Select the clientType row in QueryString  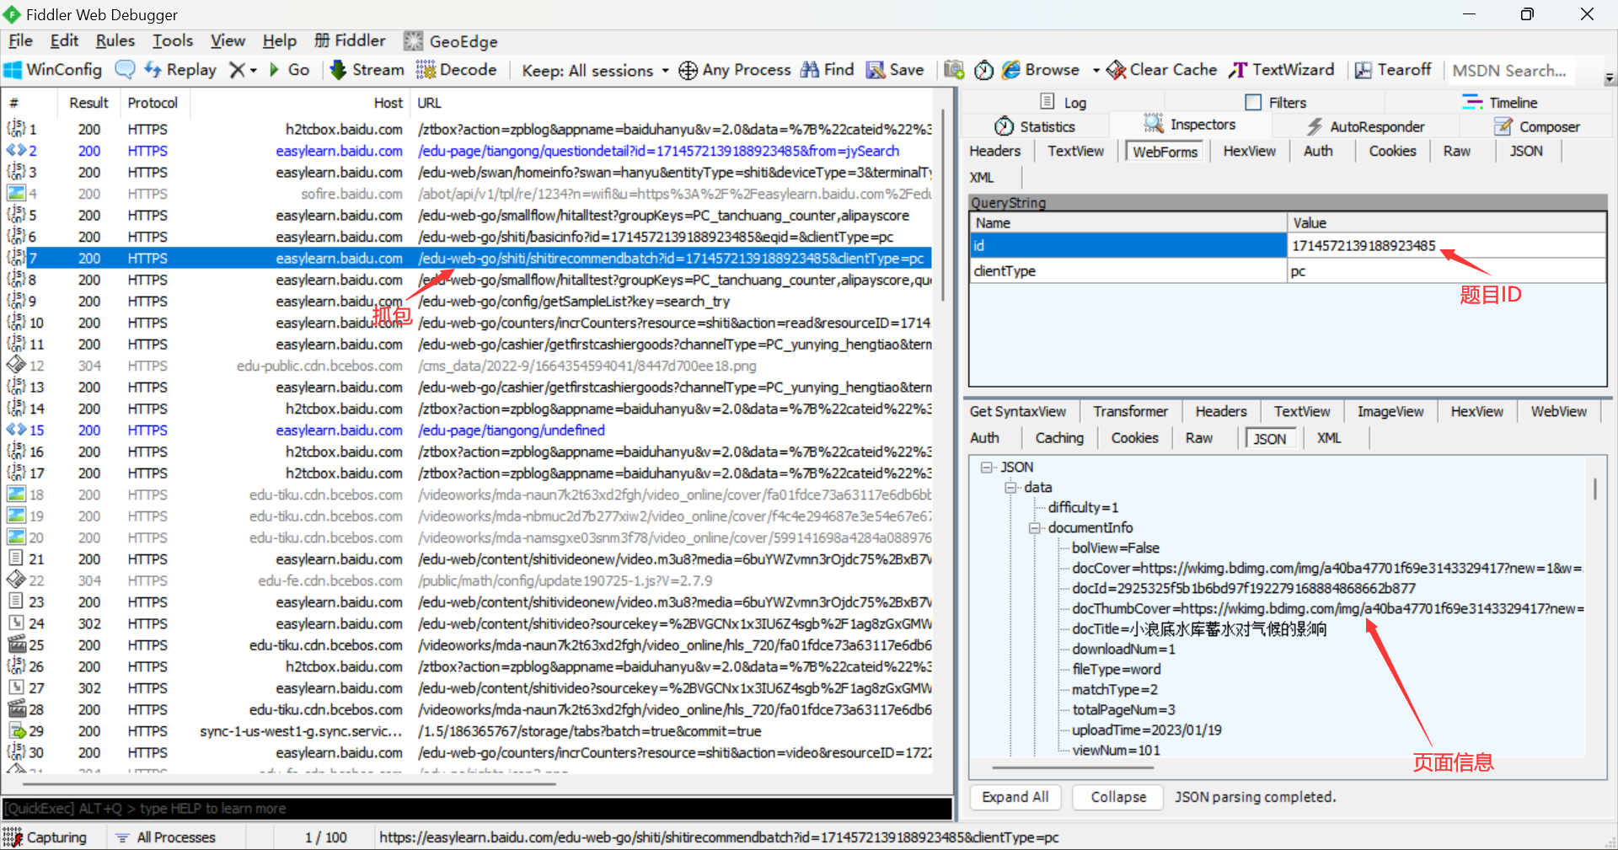point(1288,271)
